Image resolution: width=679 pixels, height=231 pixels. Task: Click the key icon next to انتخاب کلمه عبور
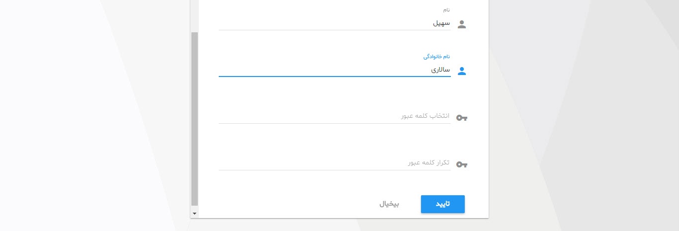click(x=462, y=118)
